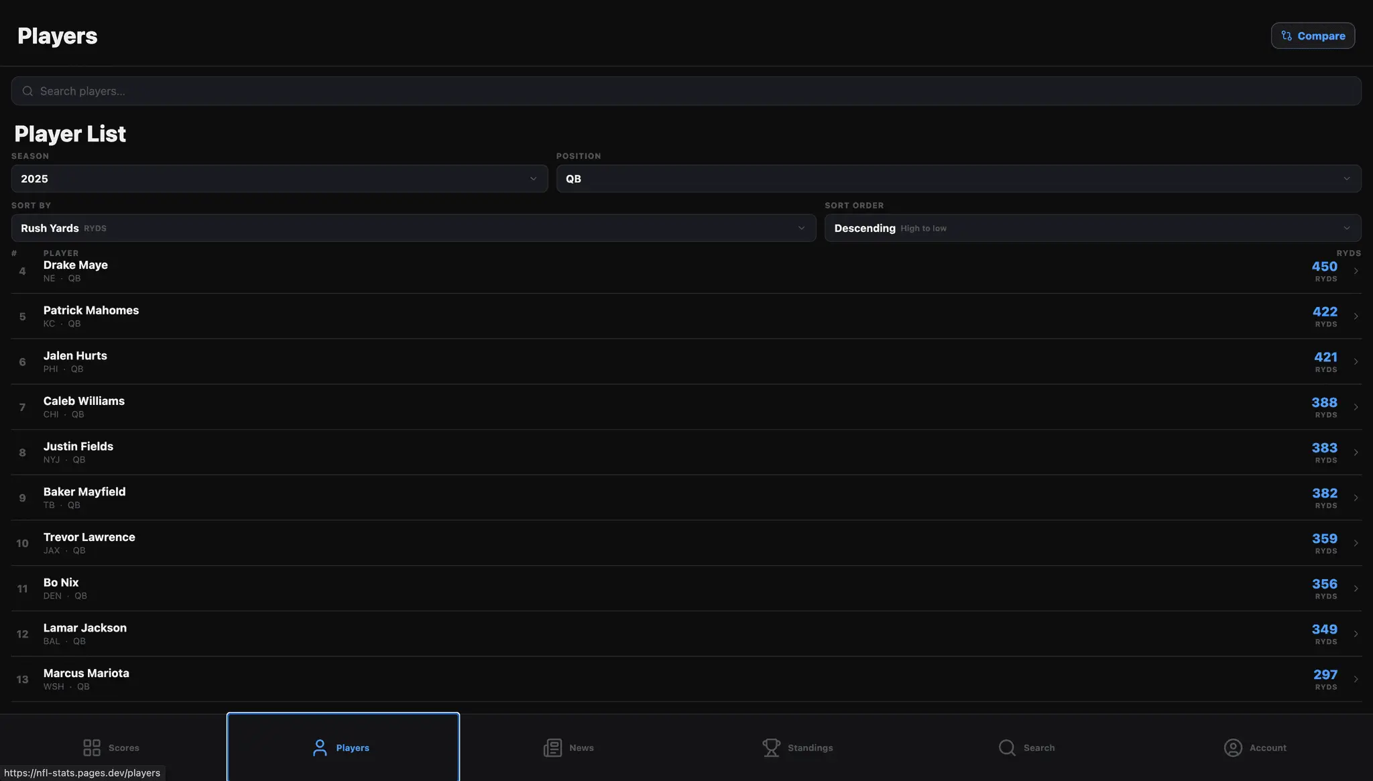This screenshot has width=1373, height=781.
Task: Select player name Drake Maye
Action: (x=76, y=265)
